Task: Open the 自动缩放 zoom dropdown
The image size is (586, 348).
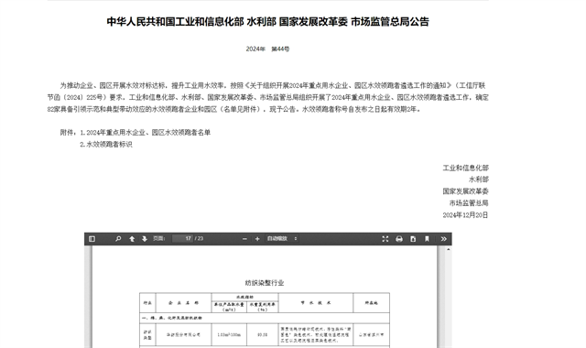Action: (282, 238)
